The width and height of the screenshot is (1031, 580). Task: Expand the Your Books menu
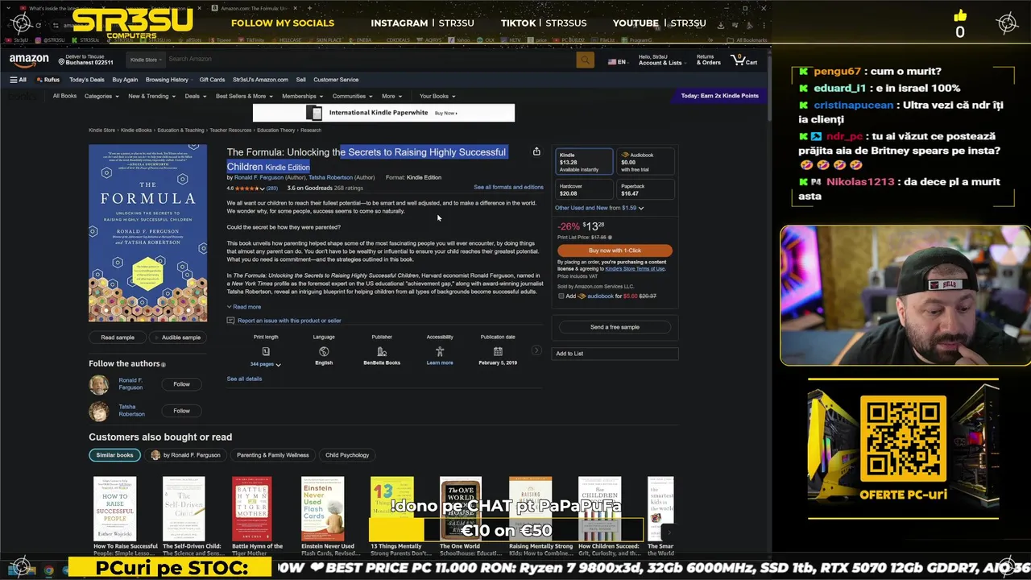click(437, 96)
